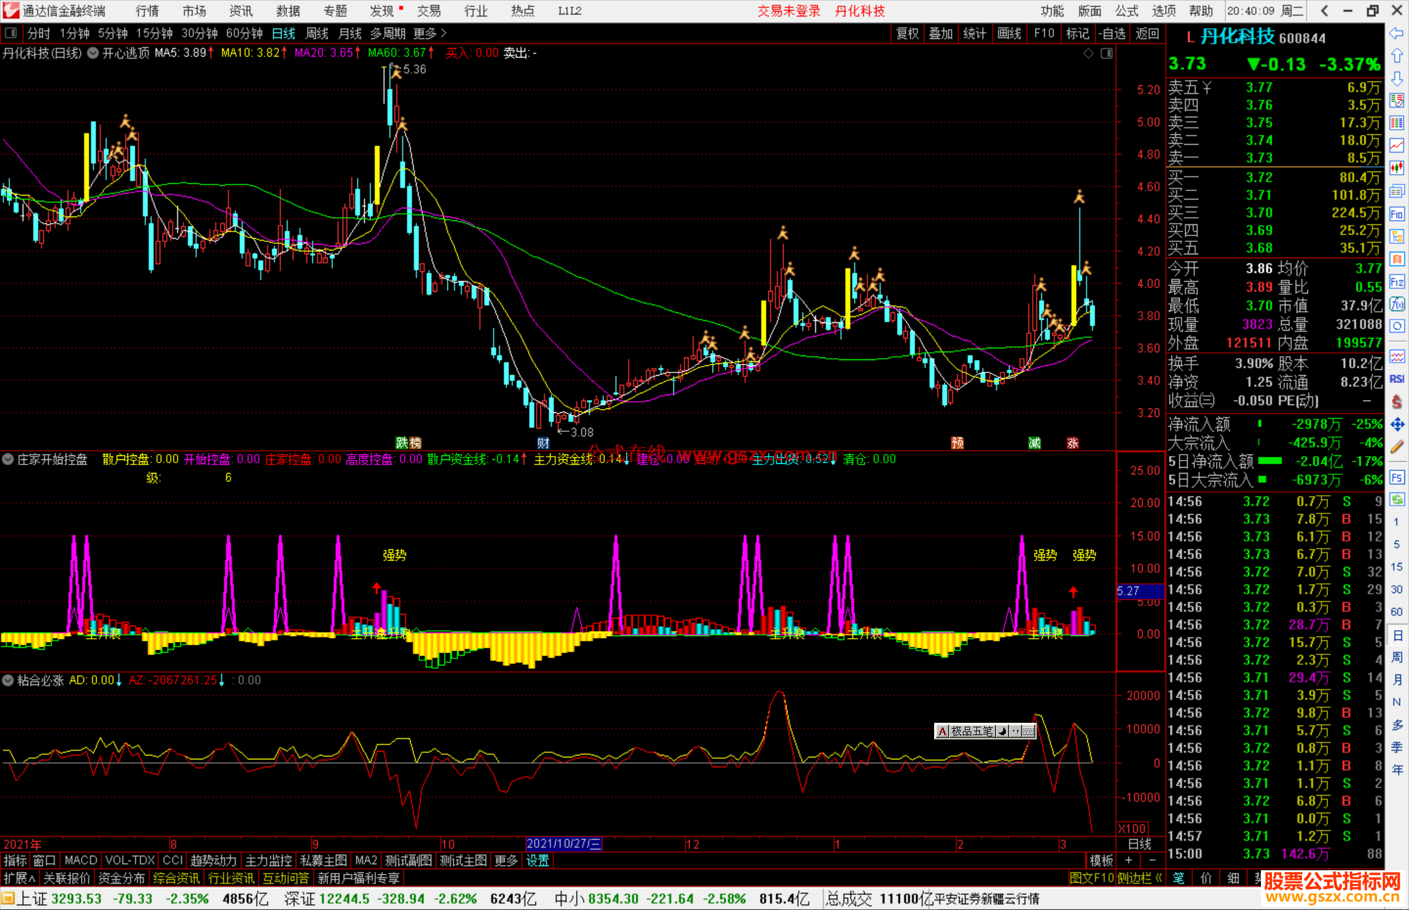Click the X100 scale label on lower axis
Image resolution: width=1409 pixels, height=910 pixels.
pyautogui.click(x=1132, y=828)
